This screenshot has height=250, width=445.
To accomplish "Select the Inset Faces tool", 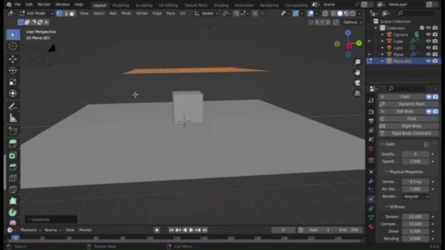I will click(13, 155).
